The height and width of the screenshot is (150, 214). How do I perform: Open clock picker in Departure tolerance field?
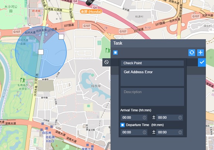pos(180,132)
